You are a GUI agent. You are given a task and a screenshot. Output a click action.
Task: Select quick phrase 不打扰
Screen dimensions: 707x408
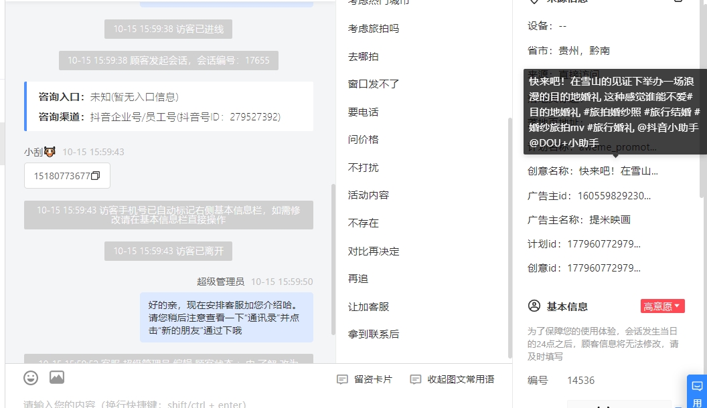363,167
